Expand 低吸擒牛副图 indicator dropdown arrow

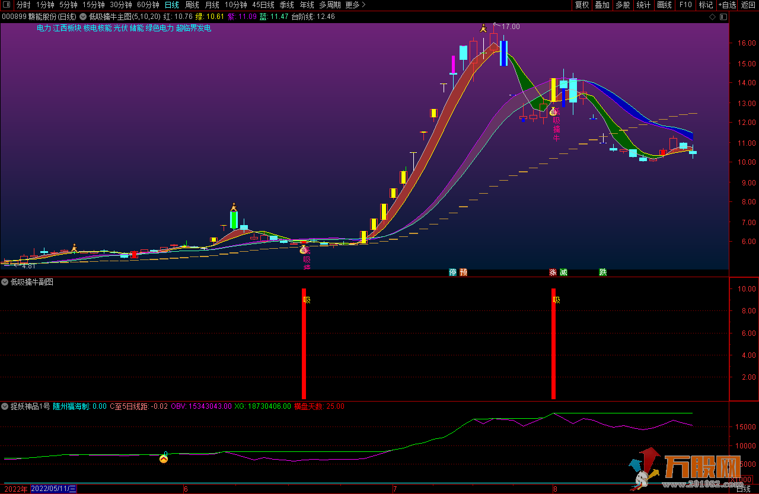[5, 282]
